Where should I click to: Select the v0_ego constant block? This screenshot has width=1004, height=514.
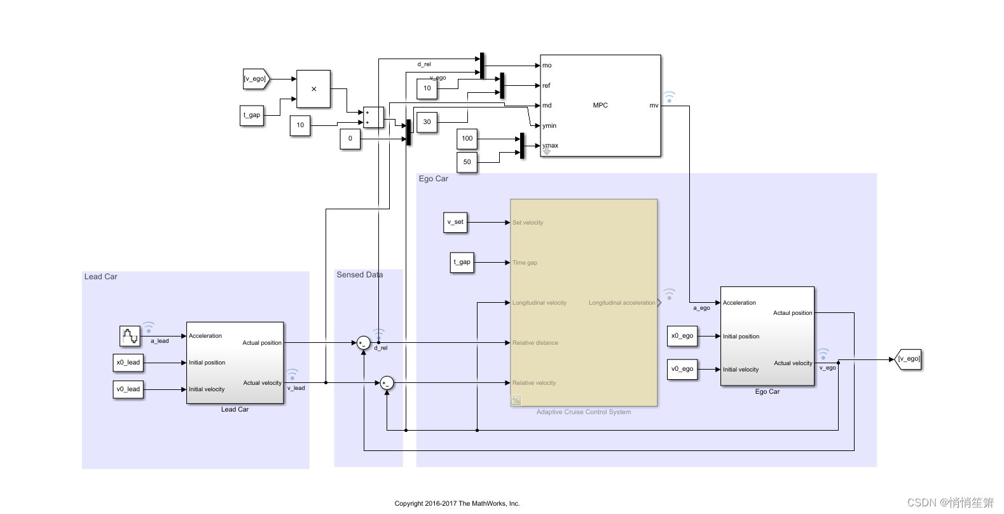coord(682,369)
